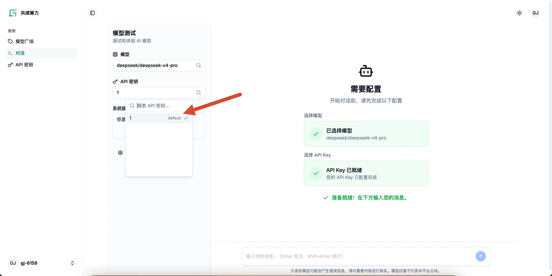Click the robot icon above 需要配置
Viewport: 552px width, 276px height.
click(x=366, y=71)
